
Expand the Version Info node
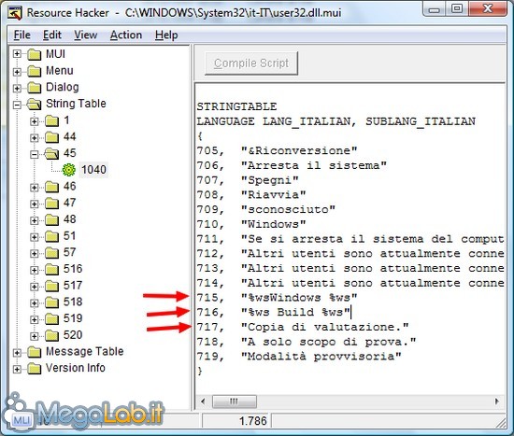[17, 369]
